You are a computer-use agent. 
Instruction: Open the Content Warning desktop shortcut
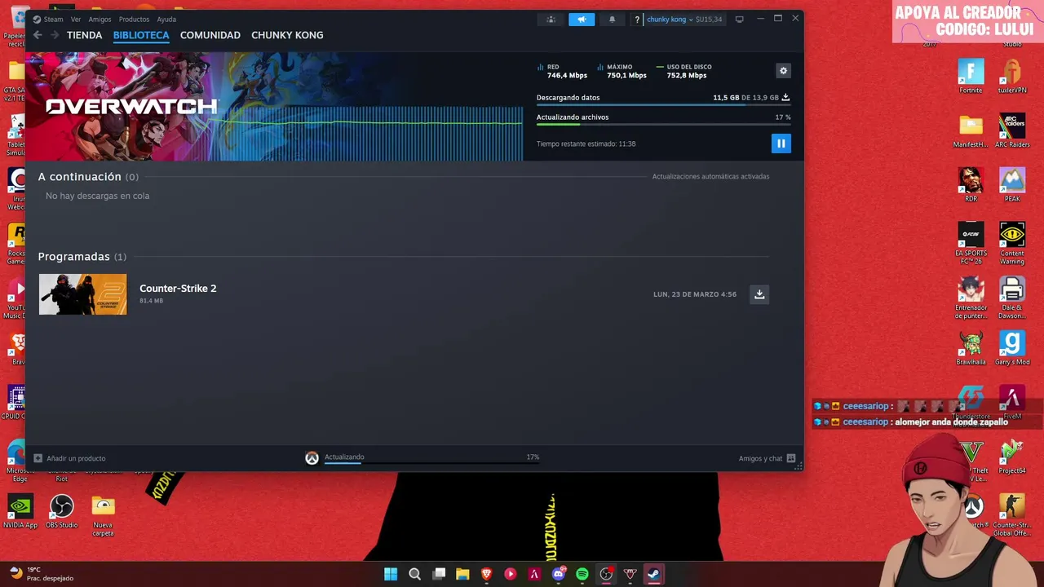[1012, 243]
